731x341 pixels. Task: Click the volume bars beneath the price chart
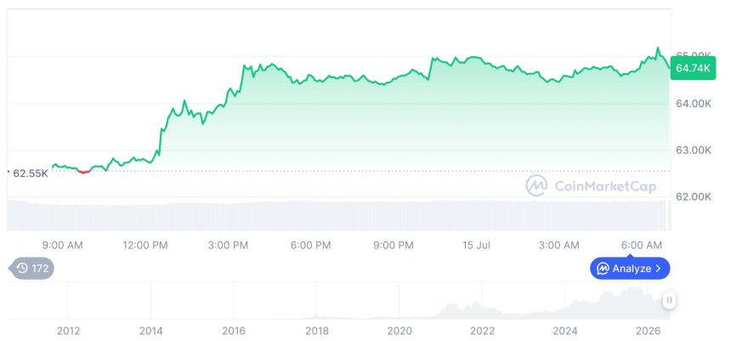click(x=338, y=215)
